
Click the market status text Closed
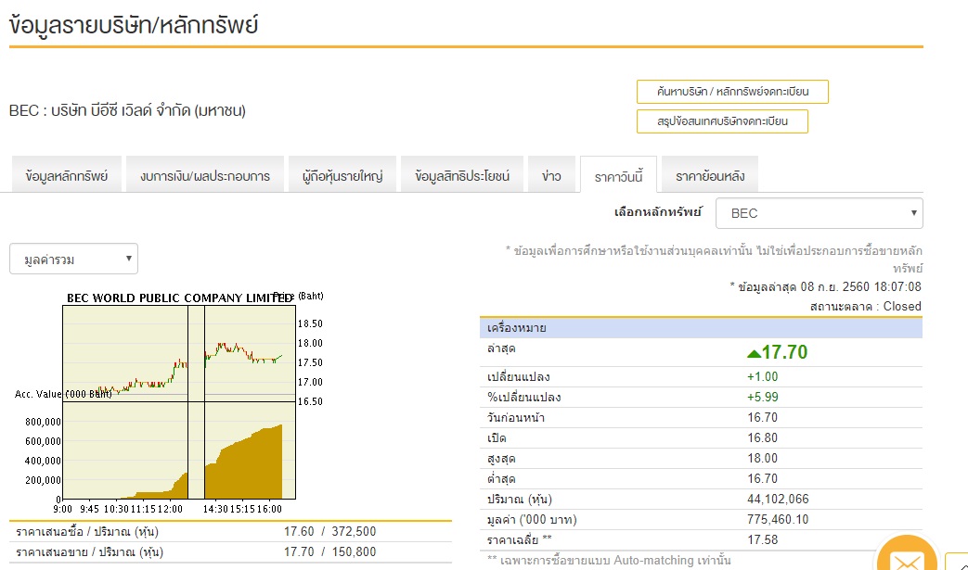(x=902, y=306)
